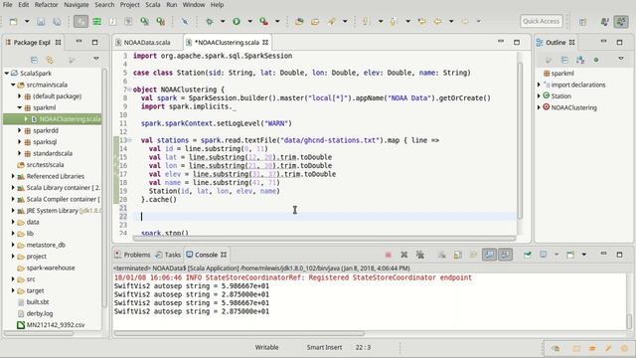Viewport: 636px width, 358px height.
Task: Click the Previous Annotation toolbar icon
Action: [x=393, y=21]
